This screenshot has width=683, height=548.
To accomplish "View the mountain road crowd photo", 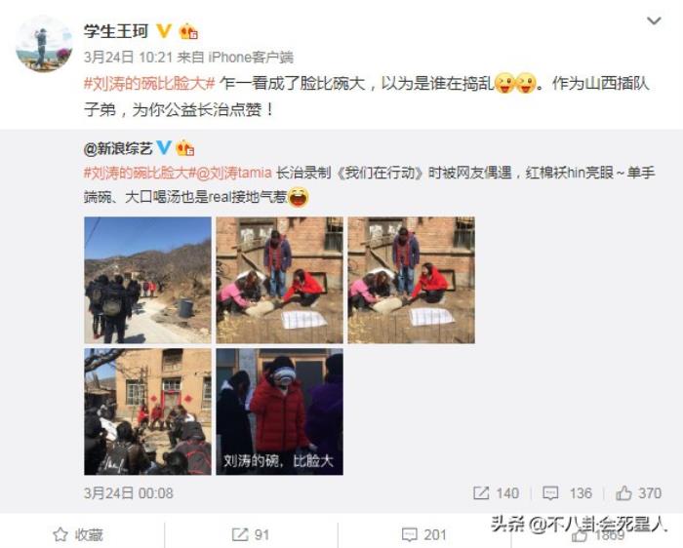I will 147,280.
